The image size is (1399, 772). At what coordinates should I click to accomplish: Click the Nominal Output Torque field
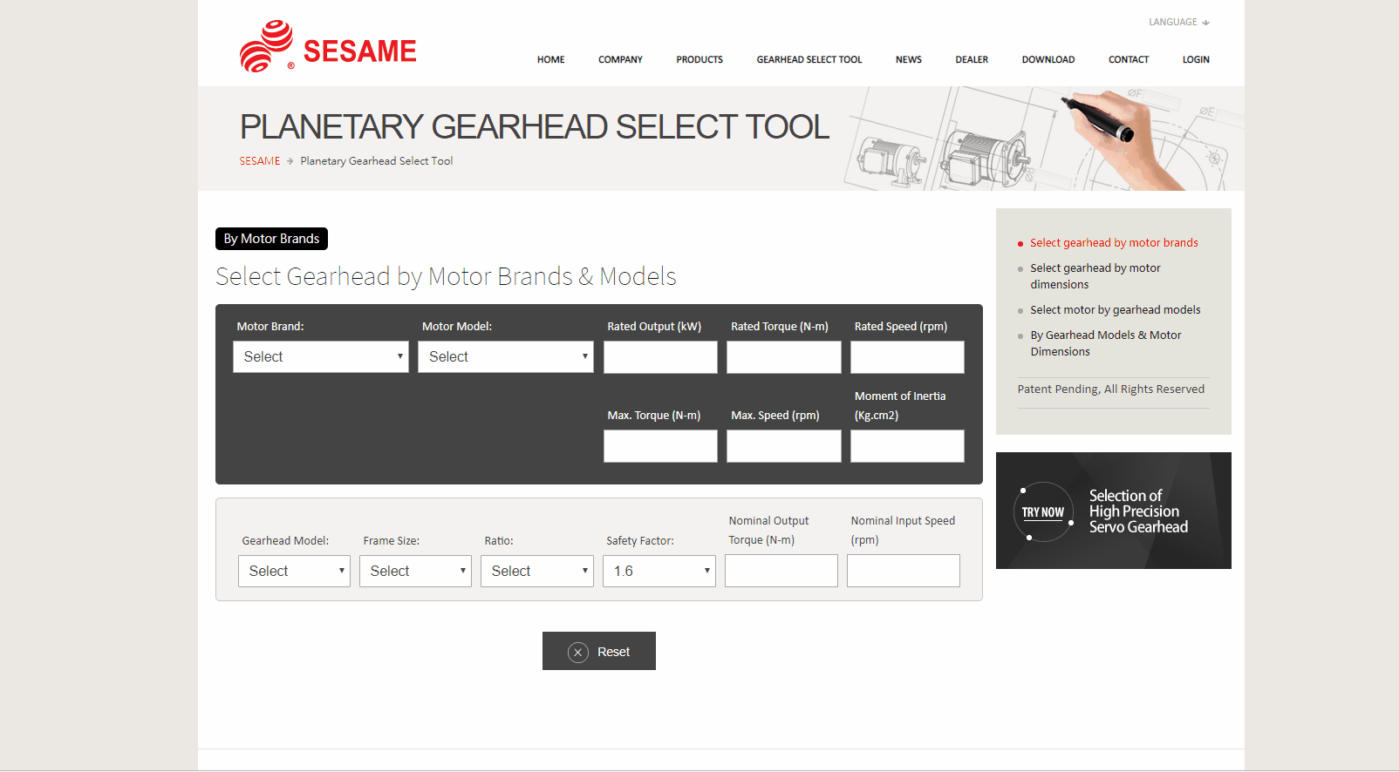(781, 571)
